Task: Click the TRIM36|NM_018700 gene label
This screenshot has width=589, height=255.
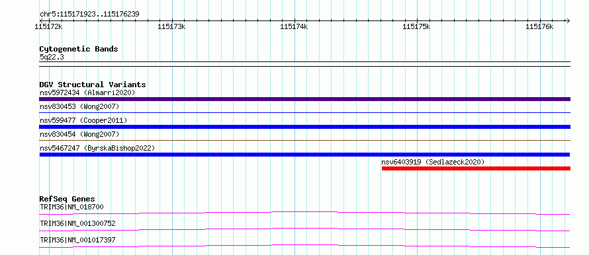Action: tap(71, 207)
